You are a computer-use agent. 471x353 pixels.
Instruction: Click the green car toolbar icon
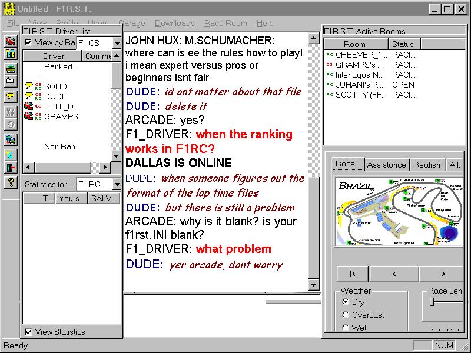click(x=11, y=68)
